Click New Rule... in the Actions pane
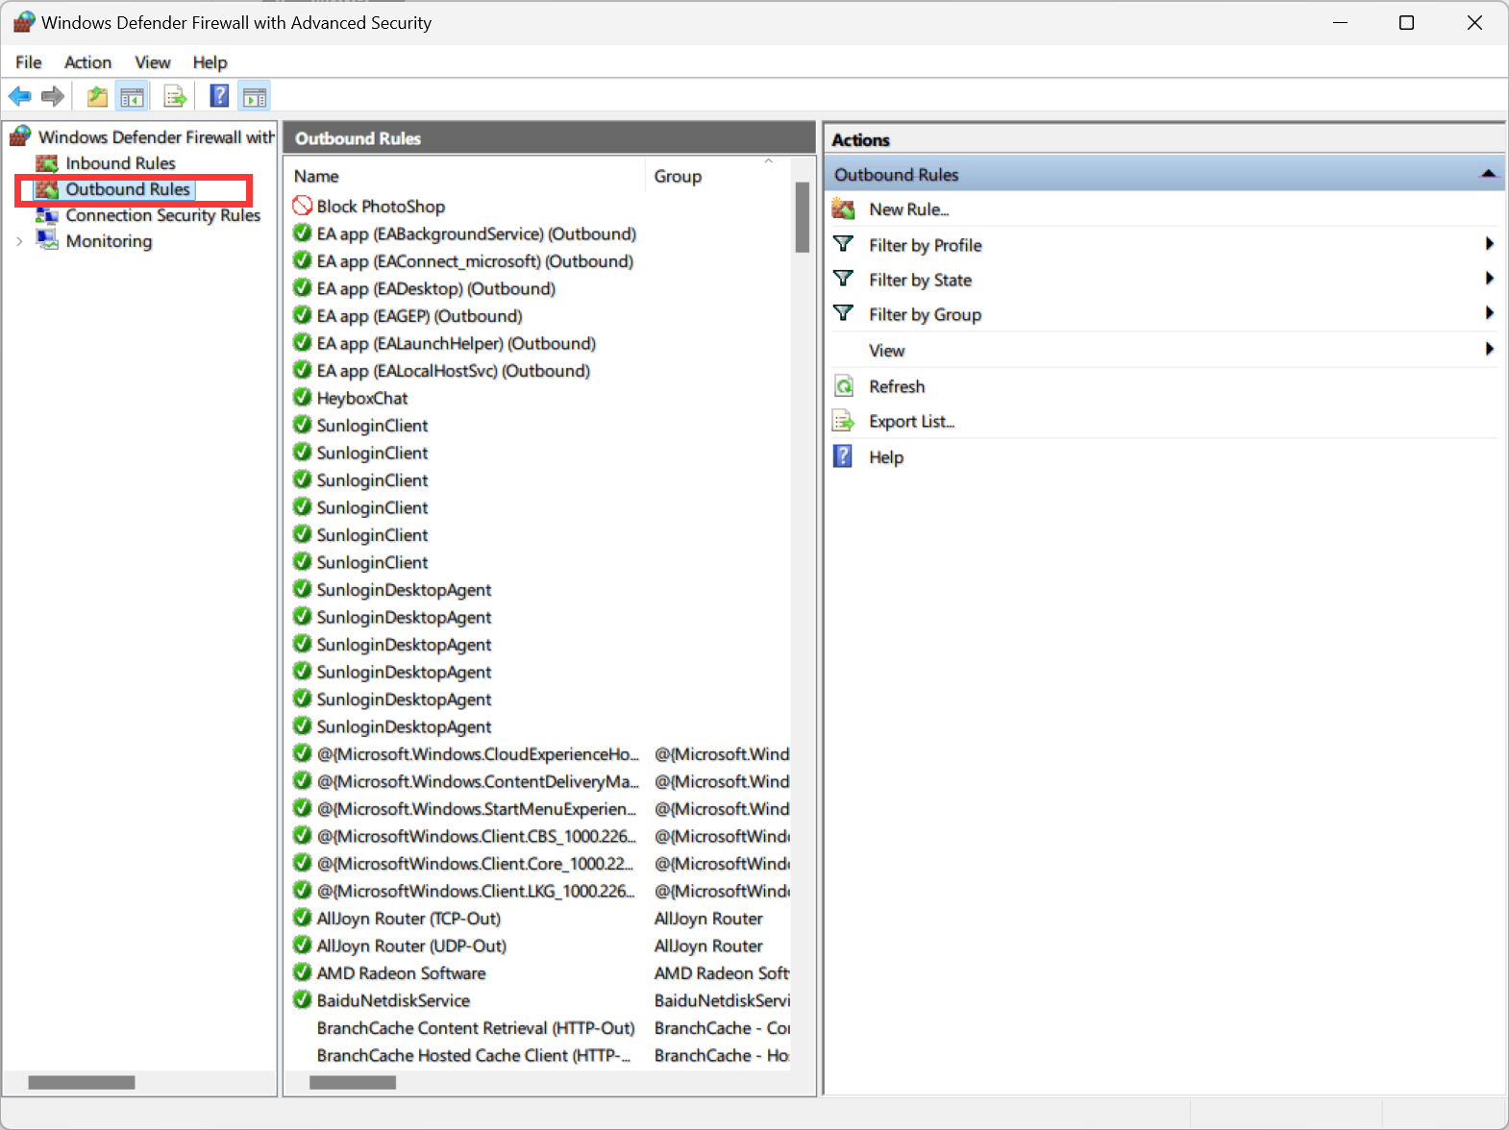Screen dimensions: 1509x1130 [908, 209]
